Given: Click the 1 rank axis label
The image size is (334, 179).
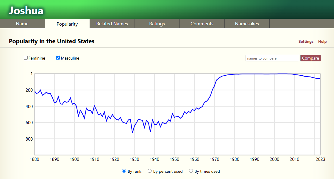Looking at the screenshot, I should point(32,74).
